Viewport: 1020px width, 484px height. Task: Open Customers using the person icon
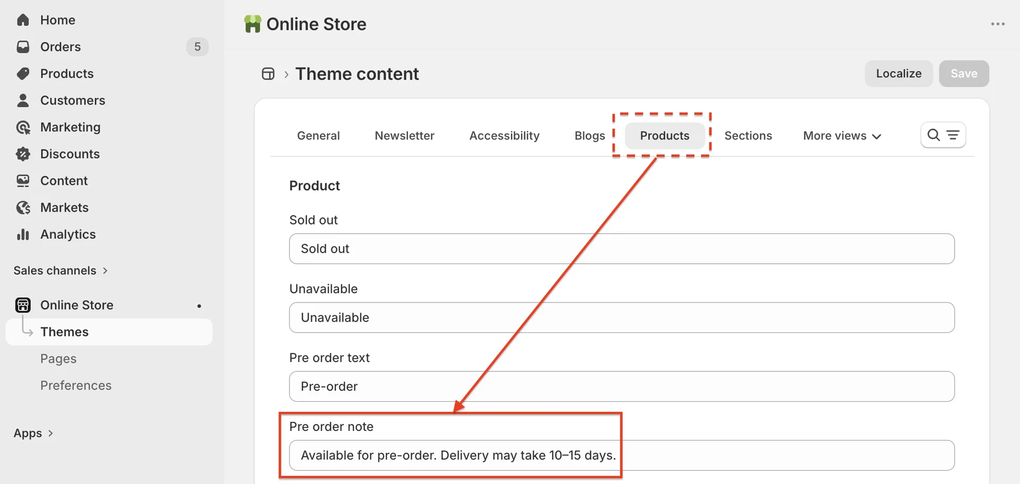23,100
